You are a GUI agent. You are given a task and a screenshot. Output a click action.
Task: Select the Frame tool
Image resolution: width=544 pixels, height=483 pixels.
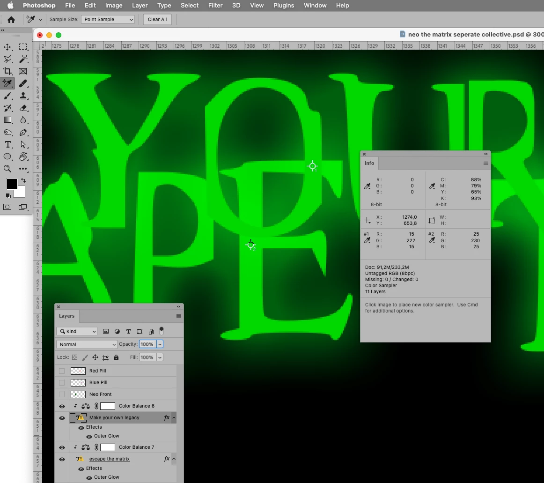(23, 71)
